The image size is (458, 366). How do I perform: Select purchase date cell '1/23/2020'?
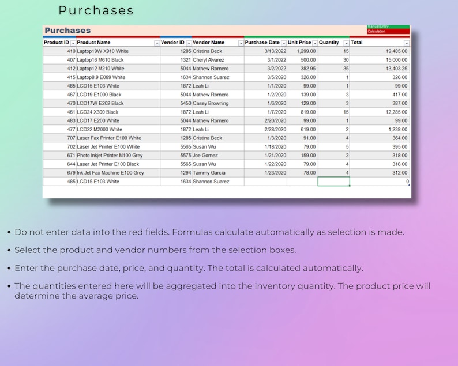coord(265,173)
